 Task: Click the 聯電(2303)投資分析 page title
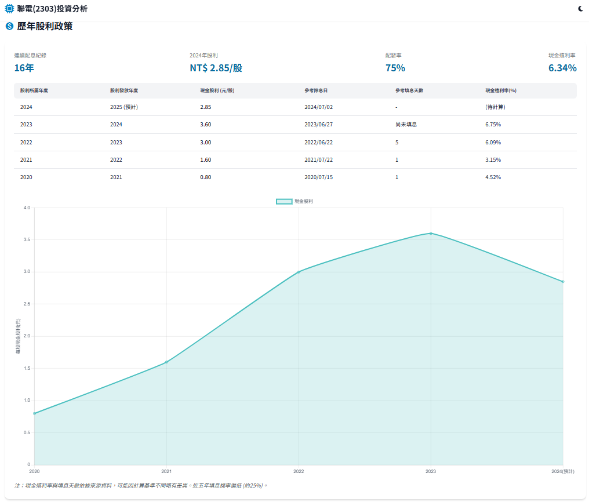pos(52,9)
